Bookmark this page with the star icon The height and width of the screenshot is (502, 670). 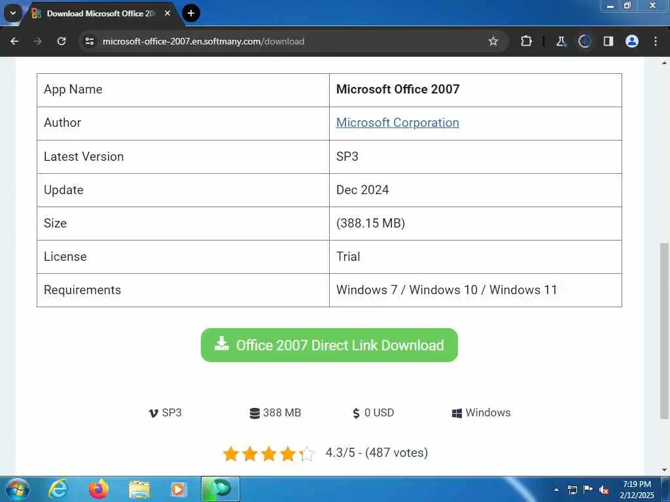pyautogui.click(x=493, y=41)
